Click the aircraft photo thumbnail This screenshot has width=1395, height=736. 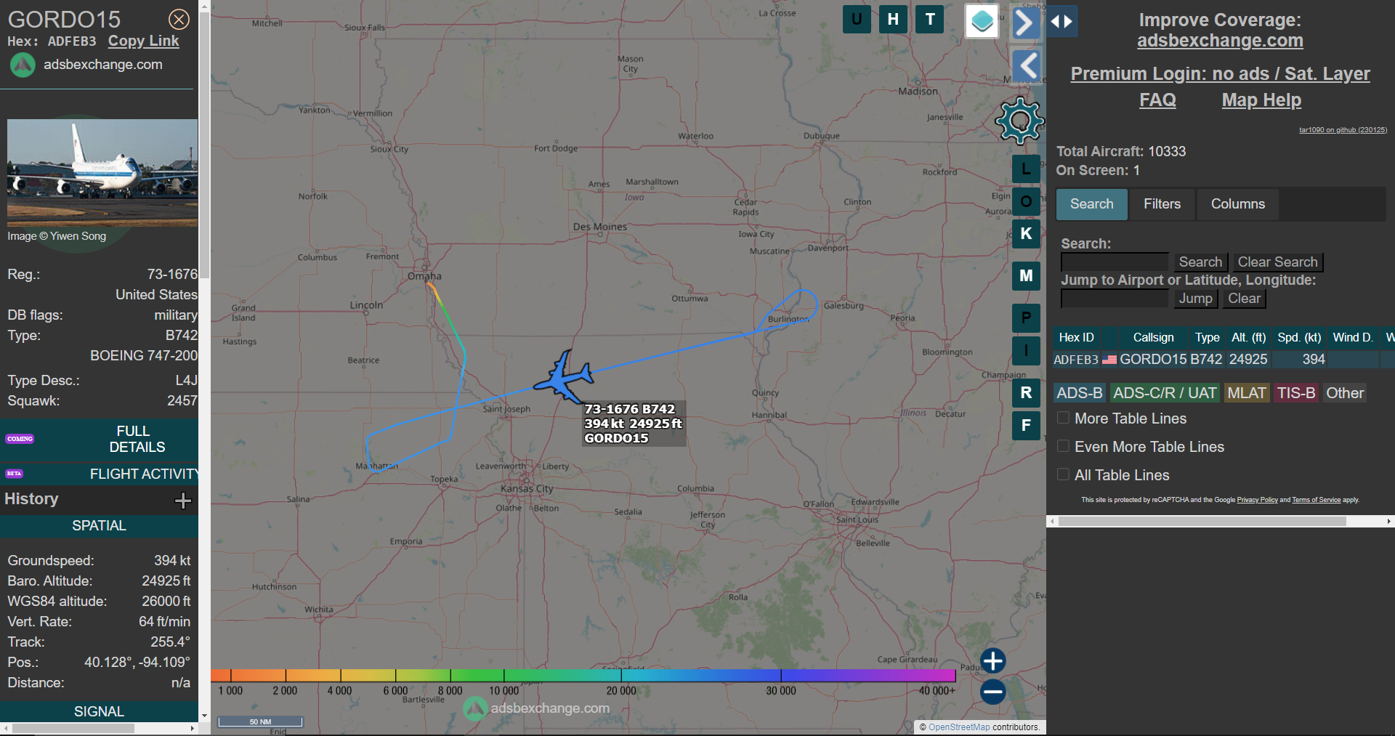102,173
